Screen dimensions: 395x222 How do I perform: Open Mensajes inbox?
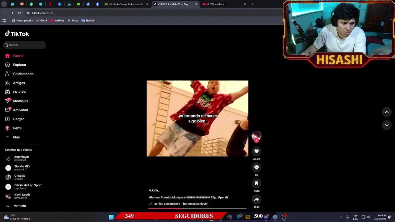click(x=17, y=101)
